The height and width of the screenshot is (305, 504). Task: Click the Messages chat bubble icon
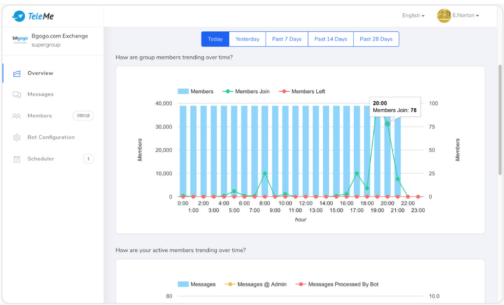[17, 95]
